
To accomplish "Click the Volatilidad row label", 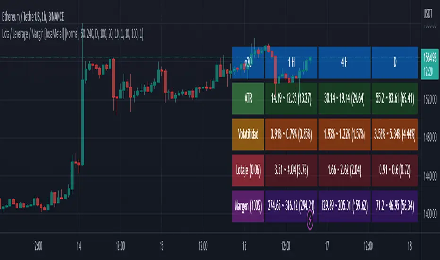I will pyautogui.click(x=248, y=134).
